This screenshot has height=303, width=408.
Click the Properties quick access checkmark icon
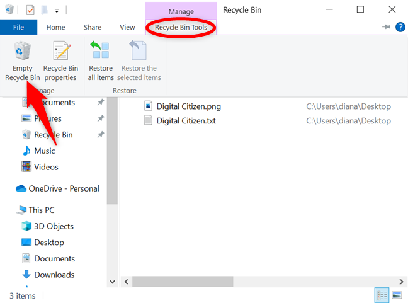tap(30, 10)
